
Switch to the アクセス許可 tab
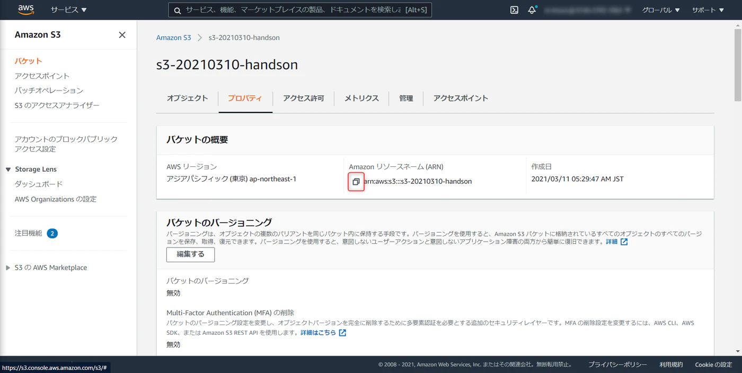[x=303, y=98]
